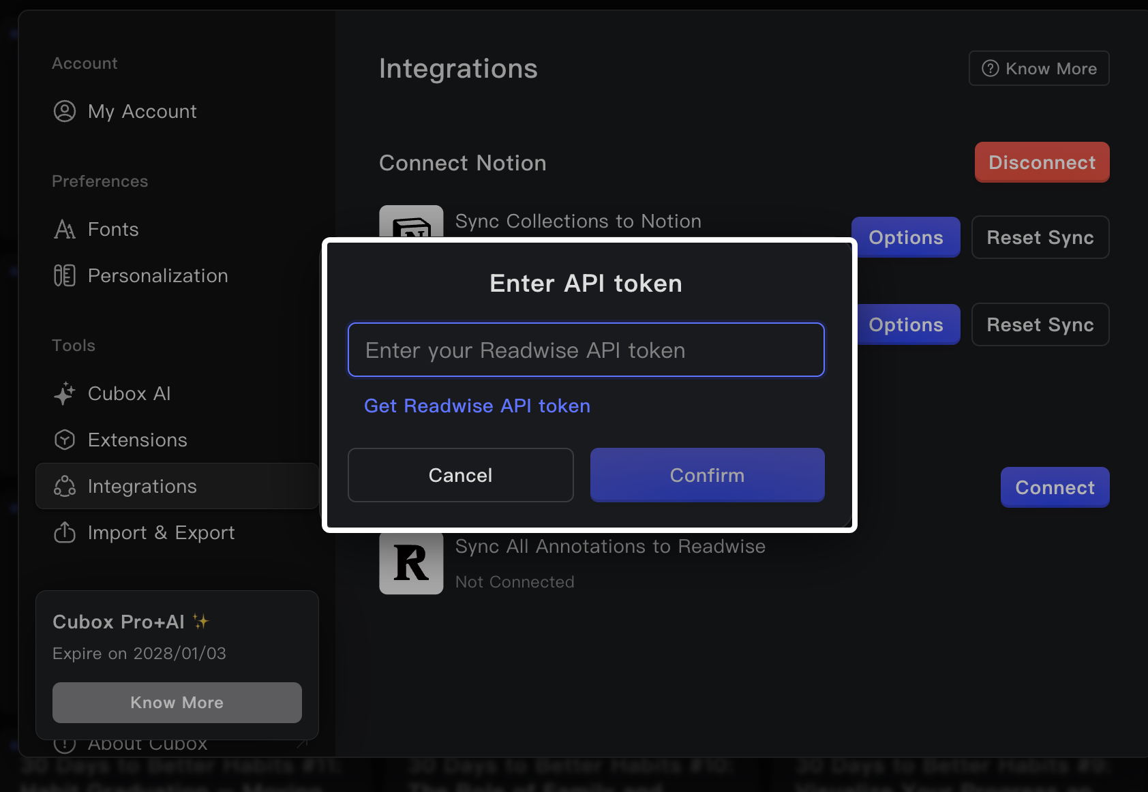
Task: Cancel the API token dialog
Action: pos(460,475)
